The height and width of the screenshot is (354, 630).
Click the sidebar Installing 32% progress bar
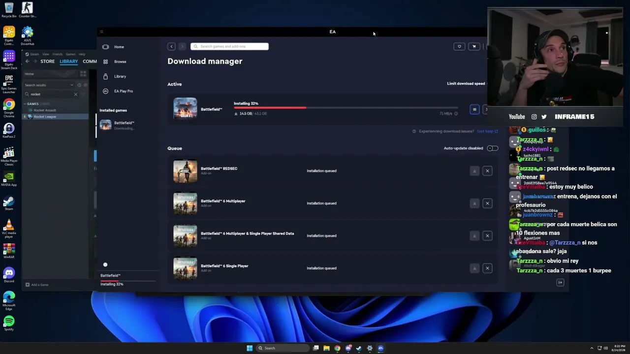[x=128, y=281]
